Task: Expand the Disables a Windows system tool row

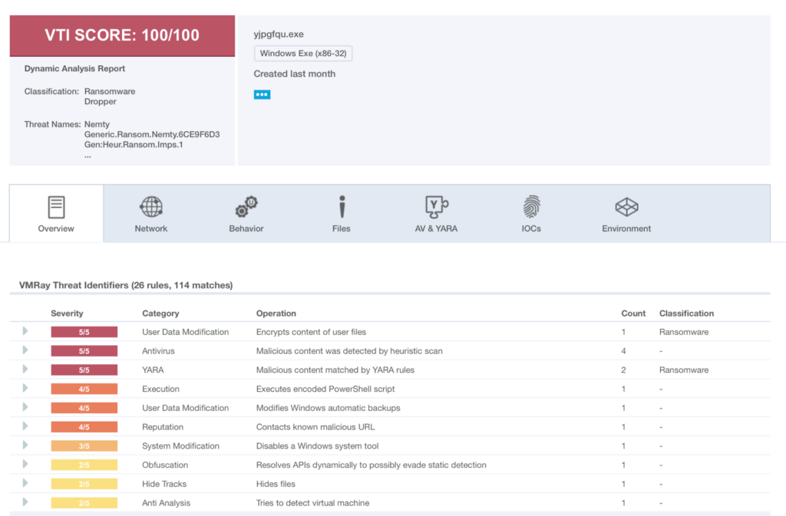Action: click(x=25, y=445)
